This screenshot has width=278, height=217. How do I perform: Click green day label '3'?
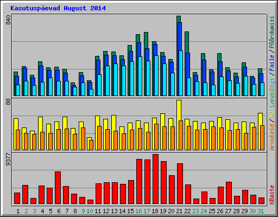click(x=34, y=211)
